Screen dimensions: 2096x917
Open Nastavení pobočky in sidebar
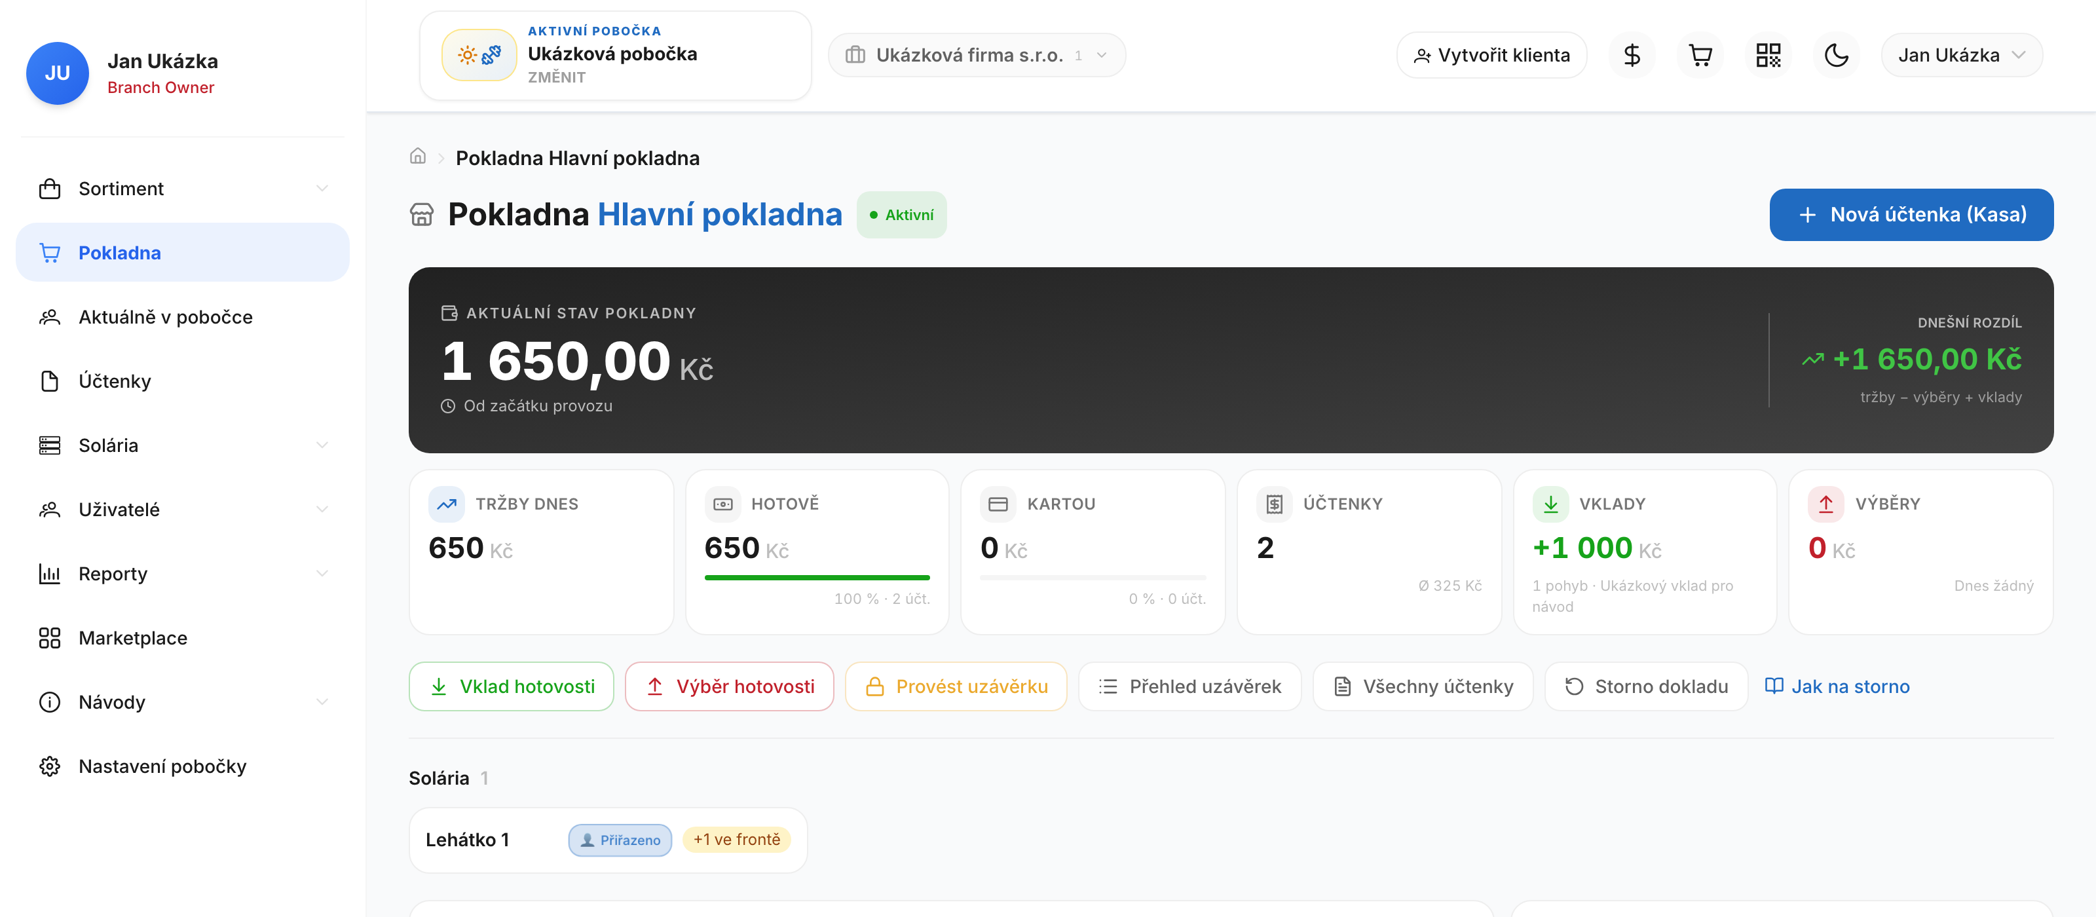[182, 766]
